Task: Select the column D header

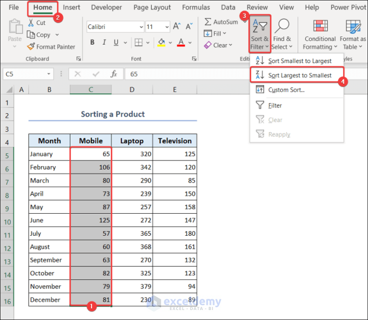Action: (x=132, y=90)
